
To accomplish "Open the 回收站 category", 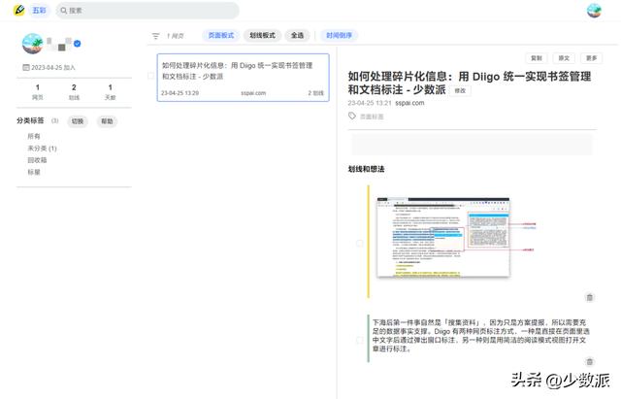I will pos(37,160).
